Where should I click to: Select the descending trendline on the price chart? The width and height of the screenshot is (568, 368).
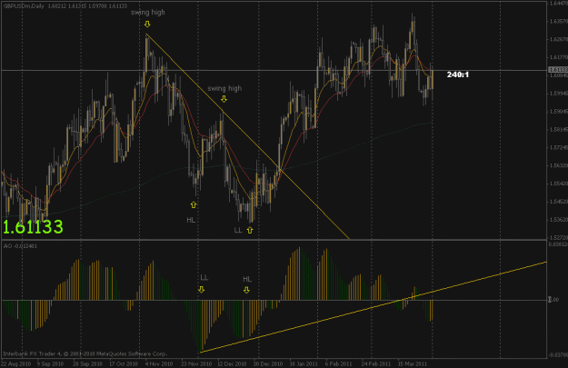(247, 136)
